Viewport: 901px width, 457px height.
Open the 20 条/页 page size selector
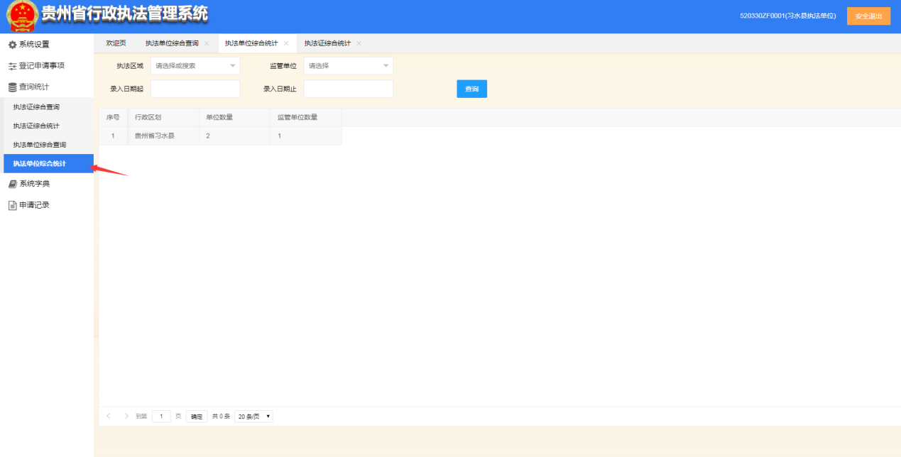tap(253, 417)
